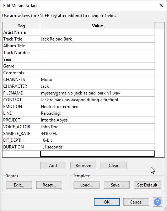Click the Tag column header
Viewport: 167px width, 211px height.
pyautogui.click(x=21, y=26)
